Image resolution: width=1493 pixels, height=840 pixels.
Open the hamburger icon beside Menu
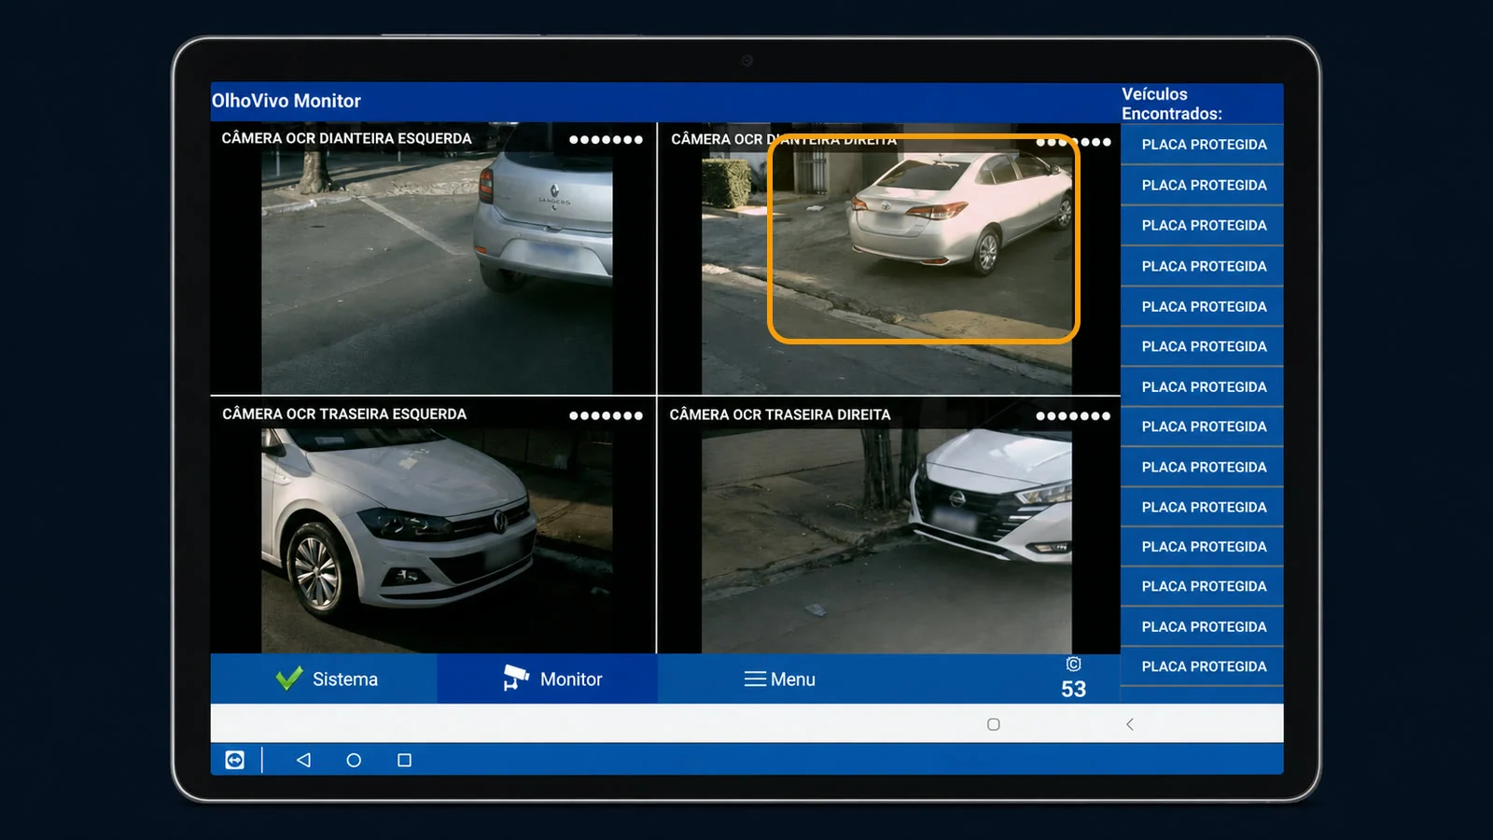[x=755, y=679]
